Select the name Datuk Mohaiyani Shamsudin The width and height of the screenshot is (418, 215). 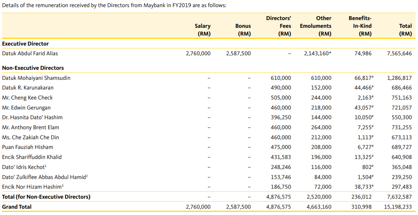coord(36,78)
